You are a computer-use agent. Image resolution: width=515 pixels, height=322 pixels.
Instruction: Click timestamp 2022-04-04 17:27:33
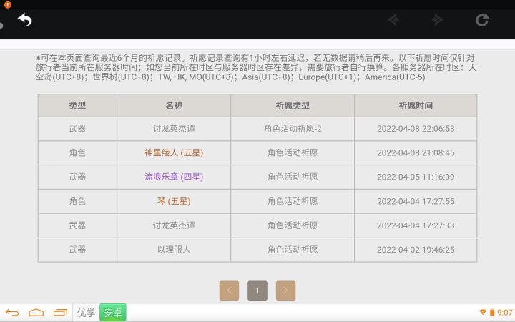(416, 225)
